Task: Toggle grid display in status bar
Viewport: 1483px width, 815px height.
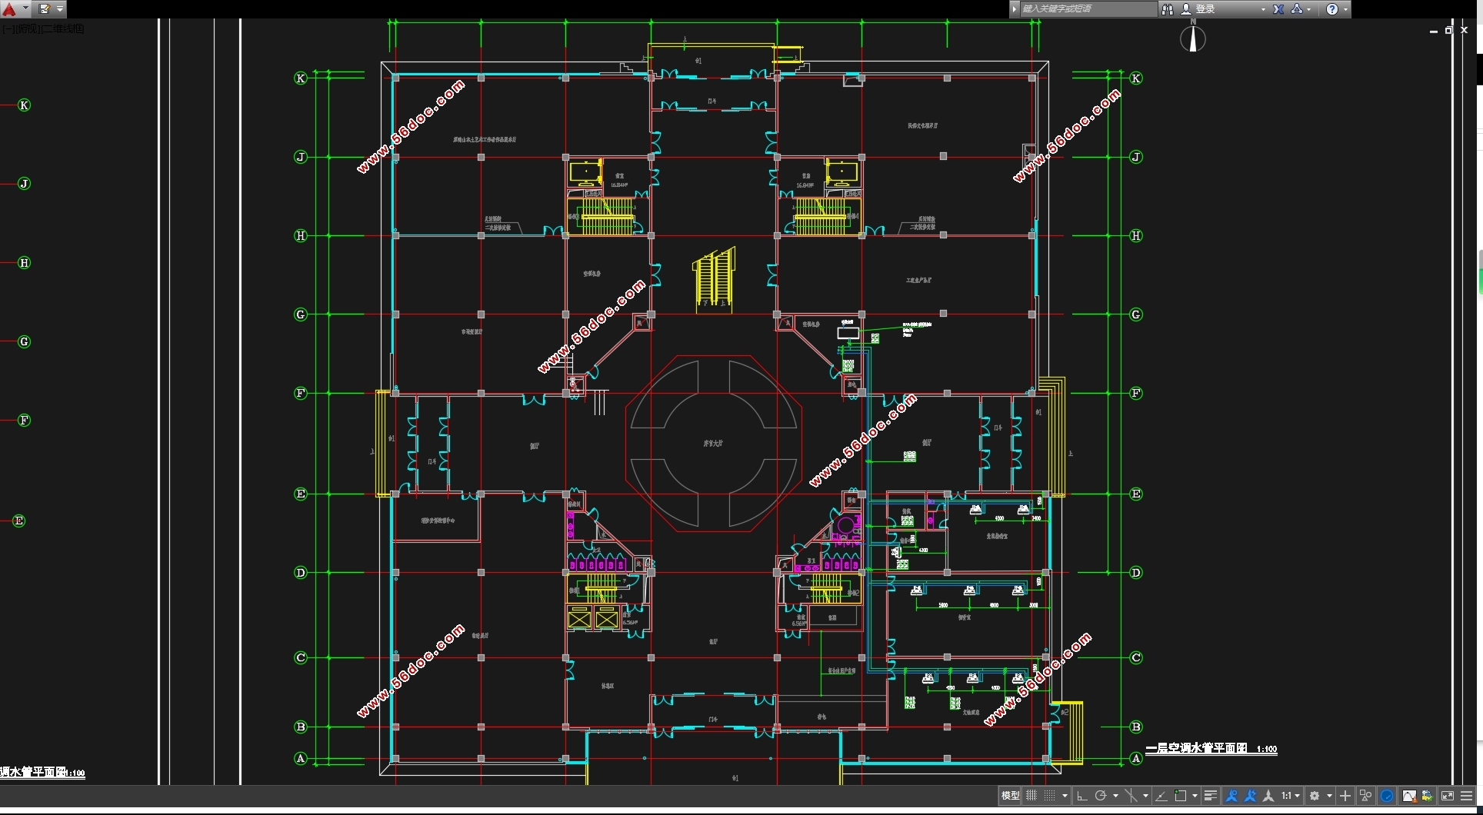Action: point(1031,796)
